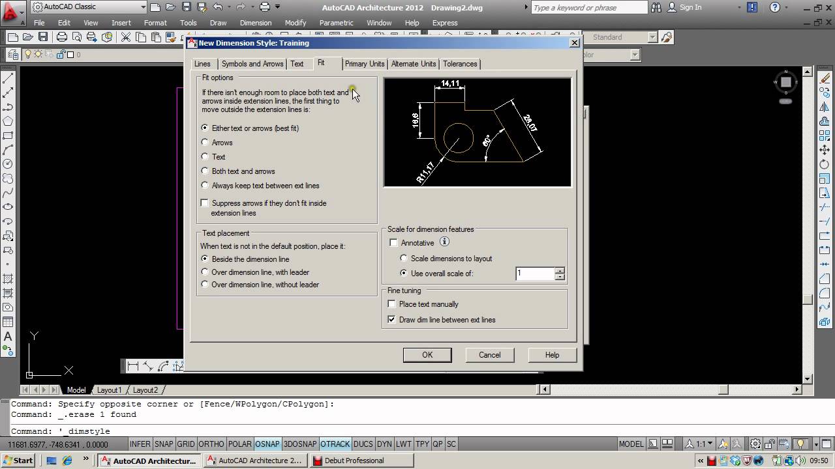835x469 pixels.
Task: Click the search keyword input box
Action: 588,7
